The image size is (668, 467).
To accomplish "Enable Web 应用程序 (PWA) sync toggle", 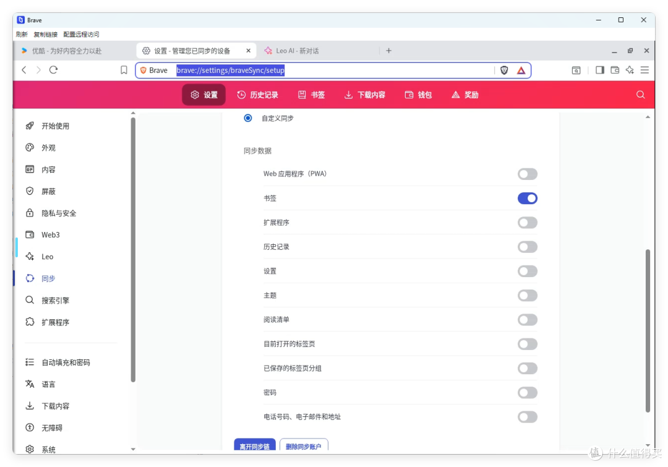I will click(x=528, y=174).
